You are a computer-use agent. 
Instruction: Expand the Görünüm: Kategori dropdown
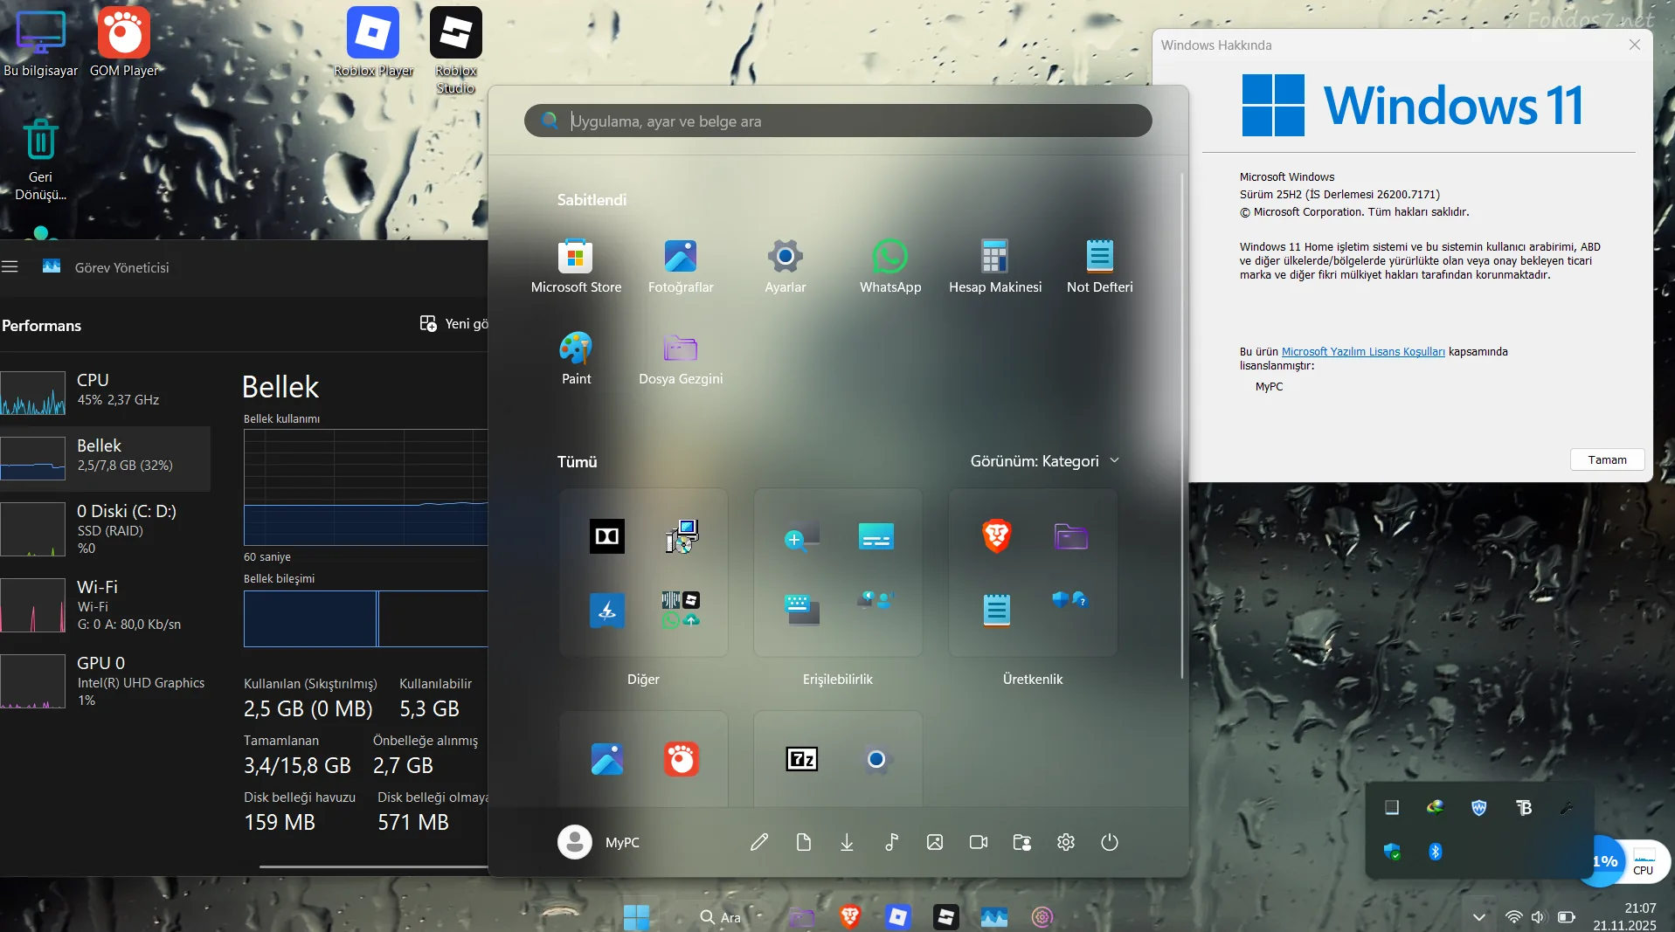pos(1044,461)
